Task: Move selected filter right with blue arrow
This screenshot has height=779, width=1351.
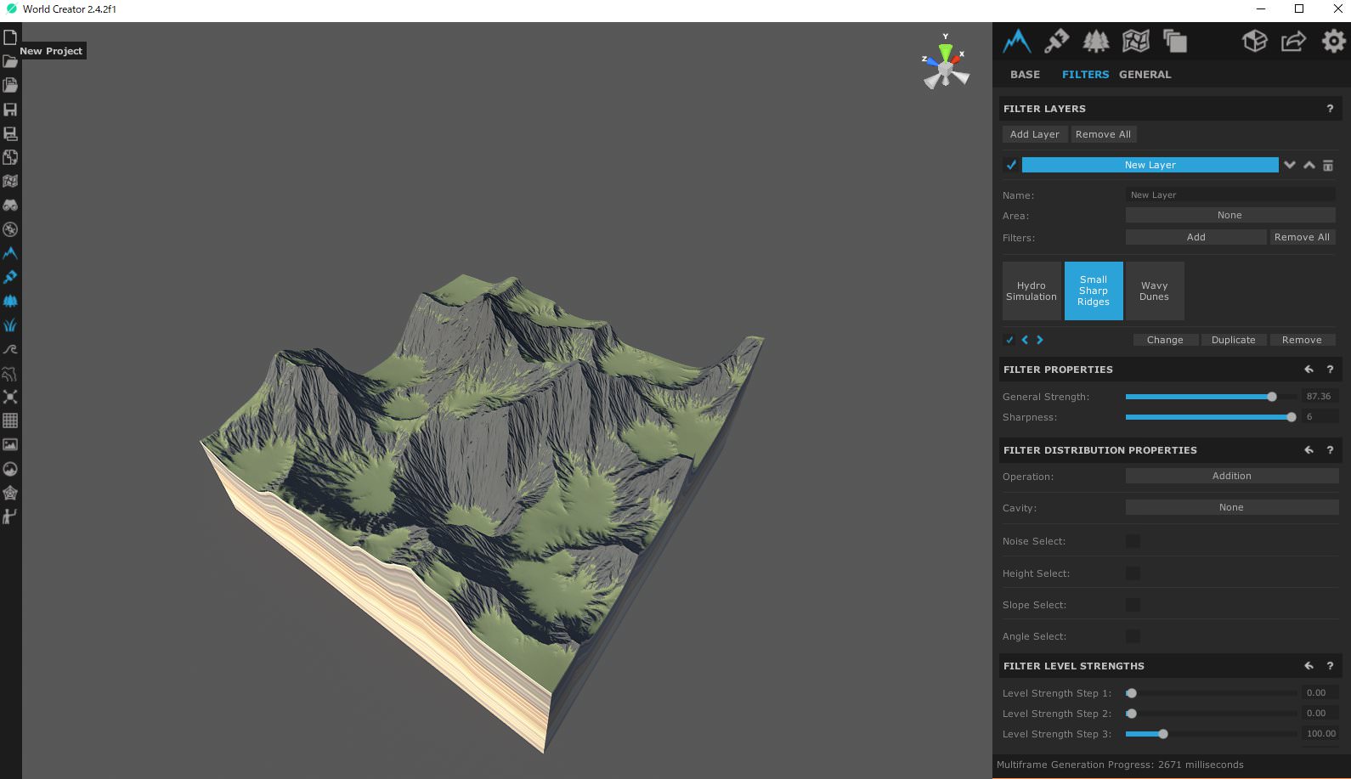Action: pos(1040,340)
